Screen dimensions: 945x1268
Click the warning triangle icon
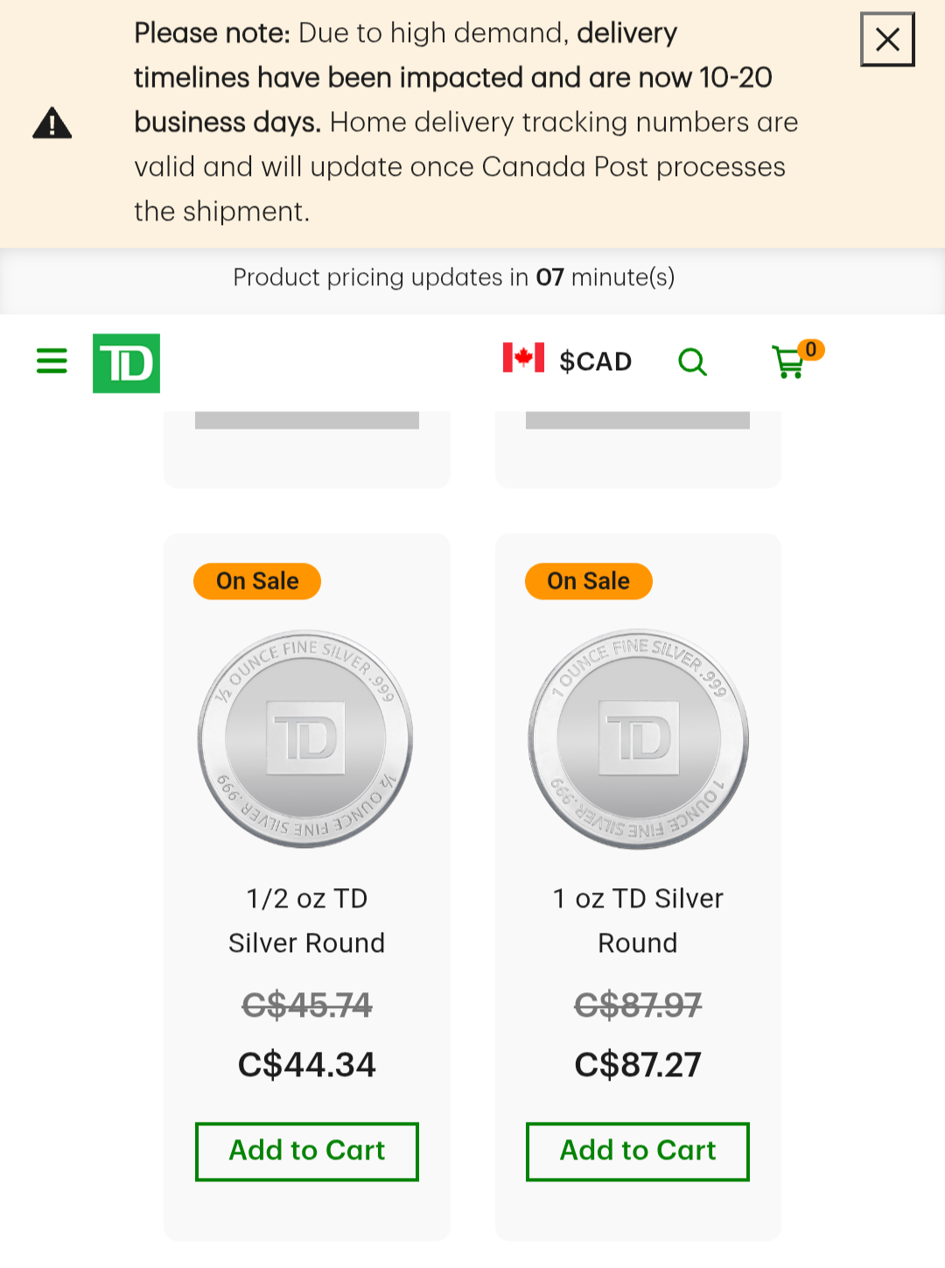pos(52,123)
